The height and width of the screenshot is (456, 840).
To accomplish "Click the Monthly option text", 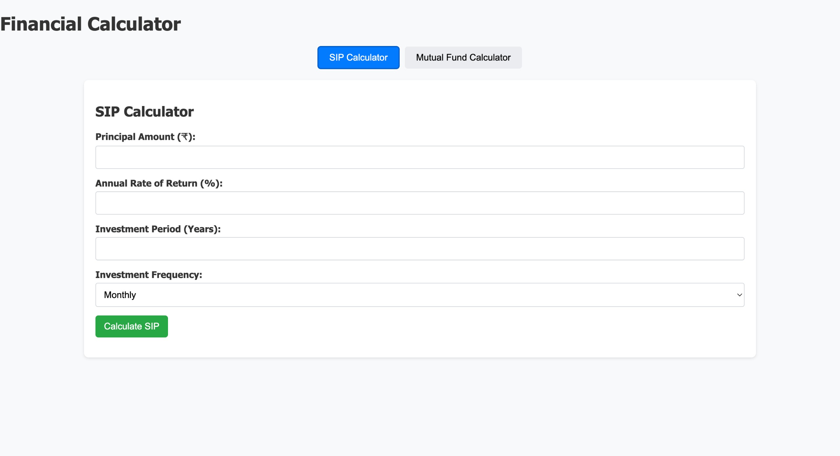I will point(120,295).
